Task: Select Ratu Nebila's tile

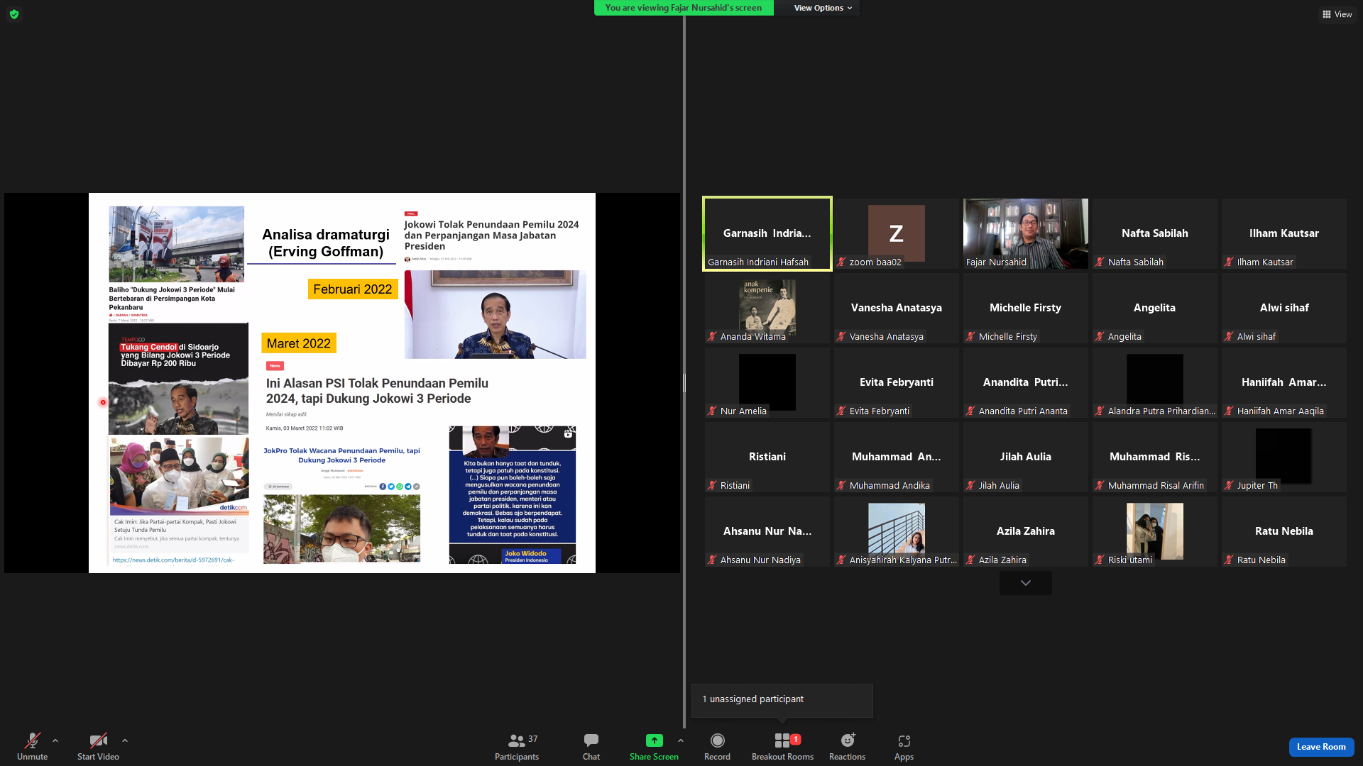Action: click(x=1283, y=531)
